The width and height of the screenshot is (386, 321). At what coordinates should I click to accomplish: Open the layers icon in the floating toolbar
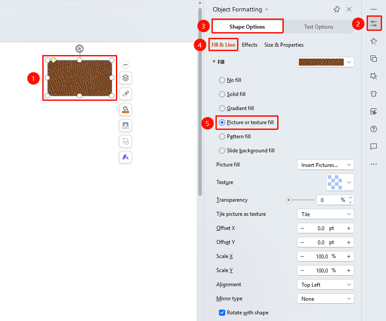126,78
